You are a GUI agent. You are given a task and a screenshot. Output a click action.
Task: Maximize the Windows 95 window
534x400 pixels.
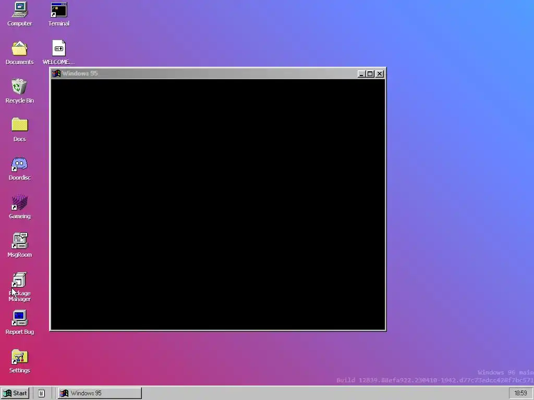[370, 74]
